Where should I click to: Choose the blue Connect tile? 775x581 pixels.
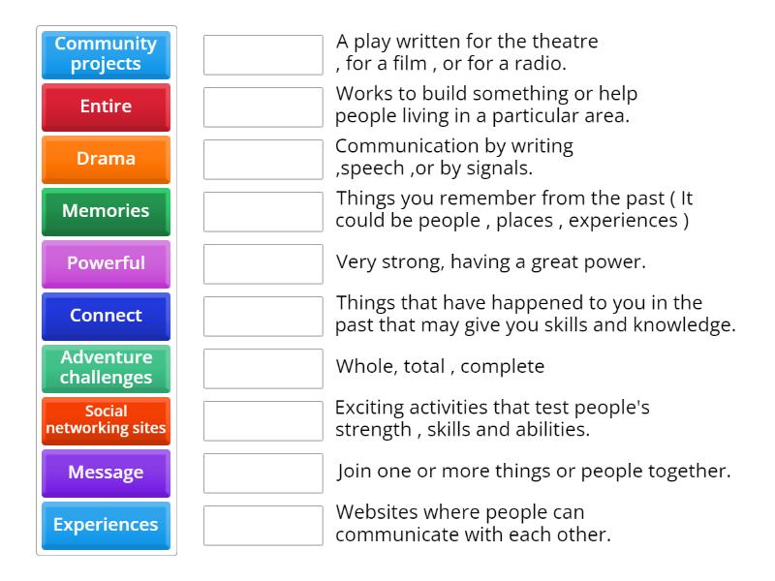[106, 316]
